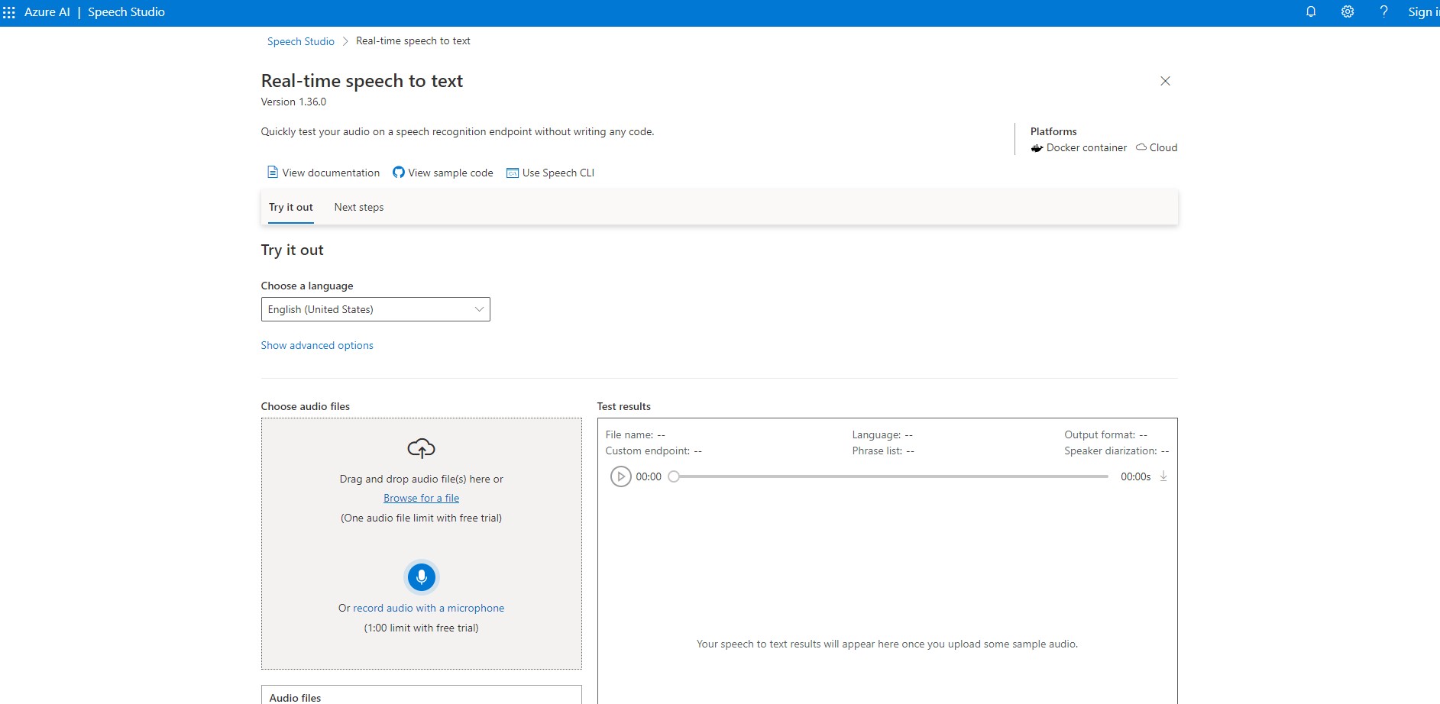The image size is (1440, 704).
Task: Open the View documentation link
Action: [x=323, y=173]
